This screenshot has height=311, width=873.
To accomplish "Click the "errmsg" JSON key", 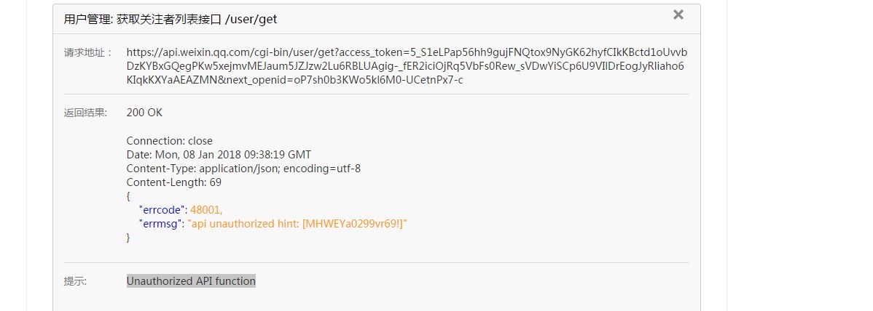I will click(x=162, y=224).
